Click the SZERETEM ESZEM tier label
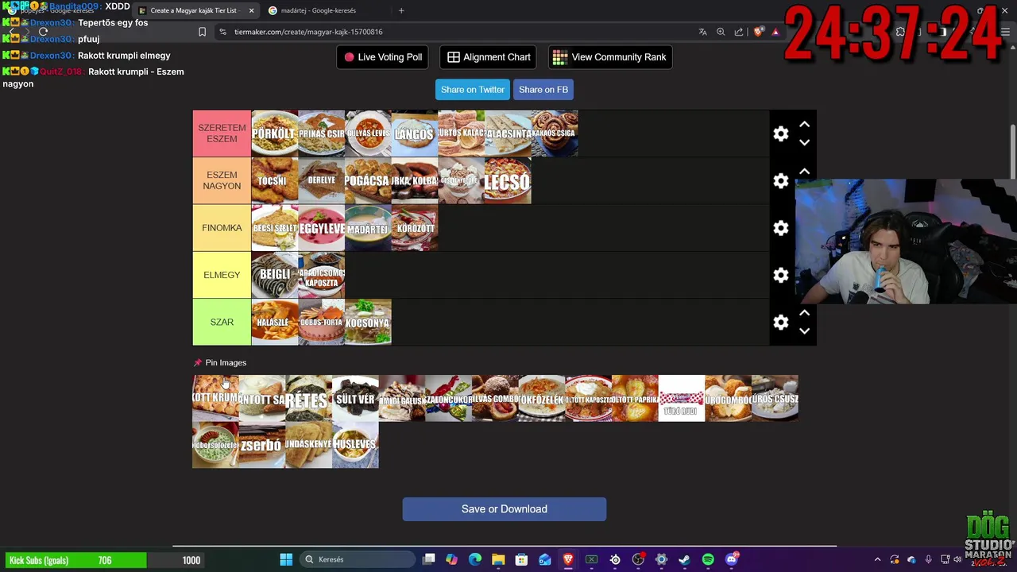This screenshot has width=1017, height=572. tap(222, 133)
